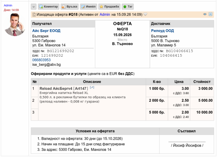Click the Днес 14:09 timestamp
Image resolution: width=217 pixels, height=157 pixels.
[11, 10]
